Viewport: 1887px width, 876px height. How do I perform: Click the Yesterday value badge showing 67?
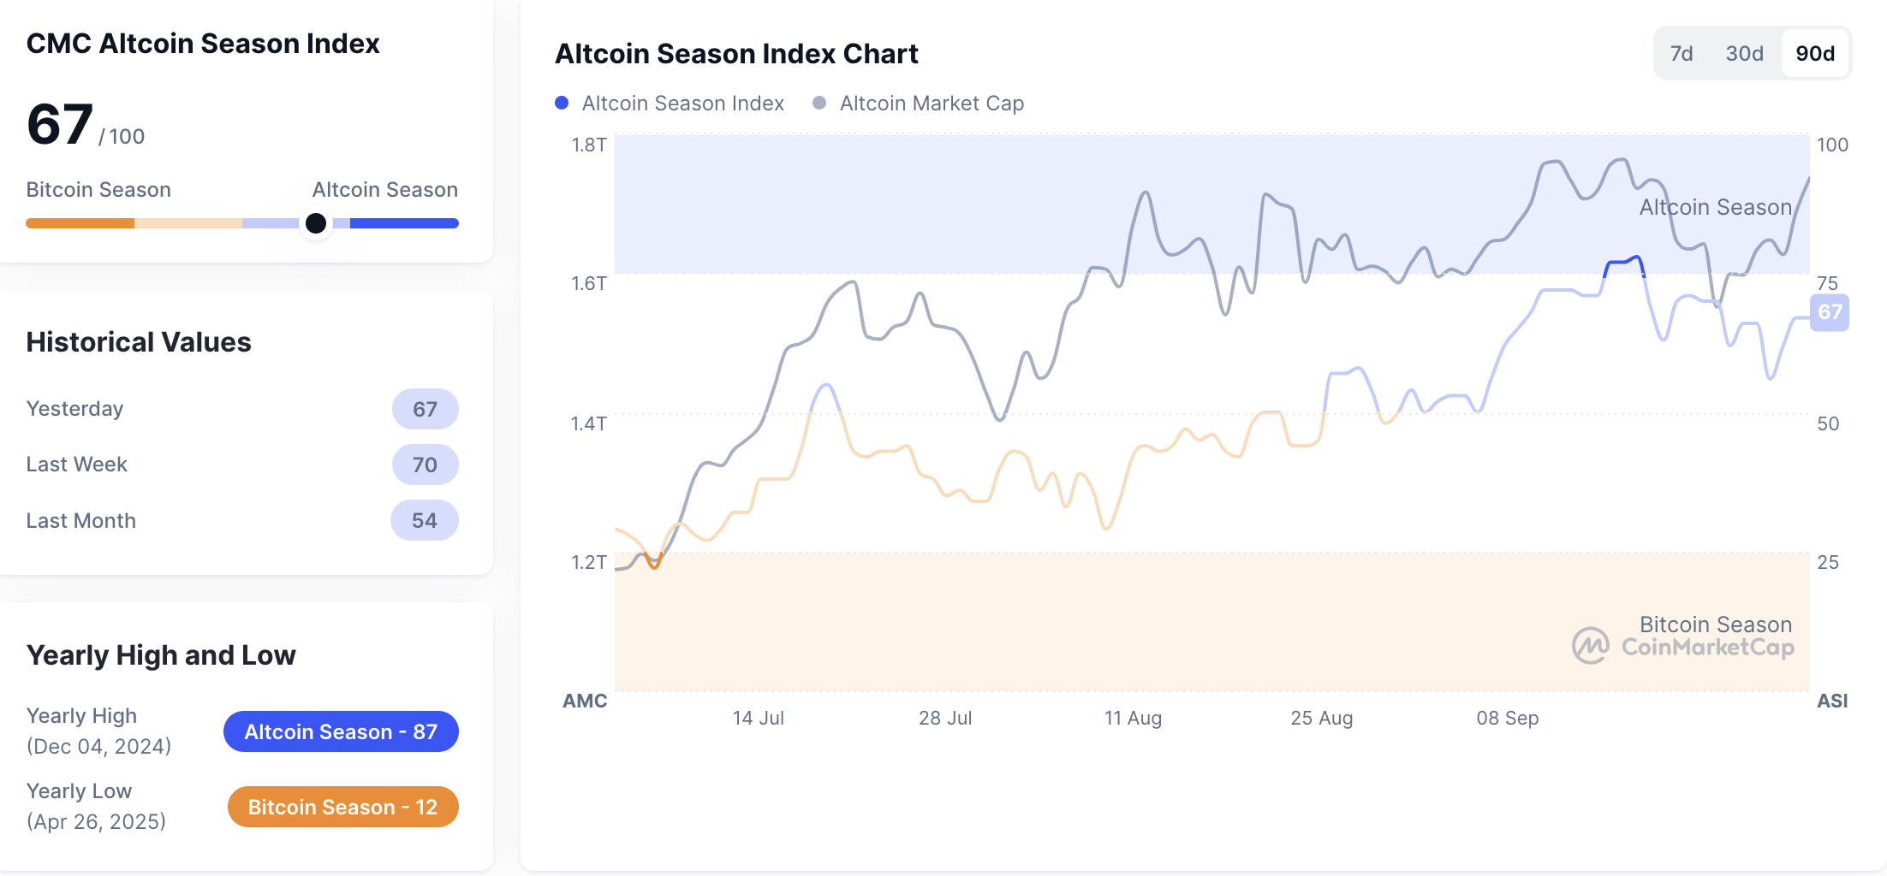pos(425,409)
